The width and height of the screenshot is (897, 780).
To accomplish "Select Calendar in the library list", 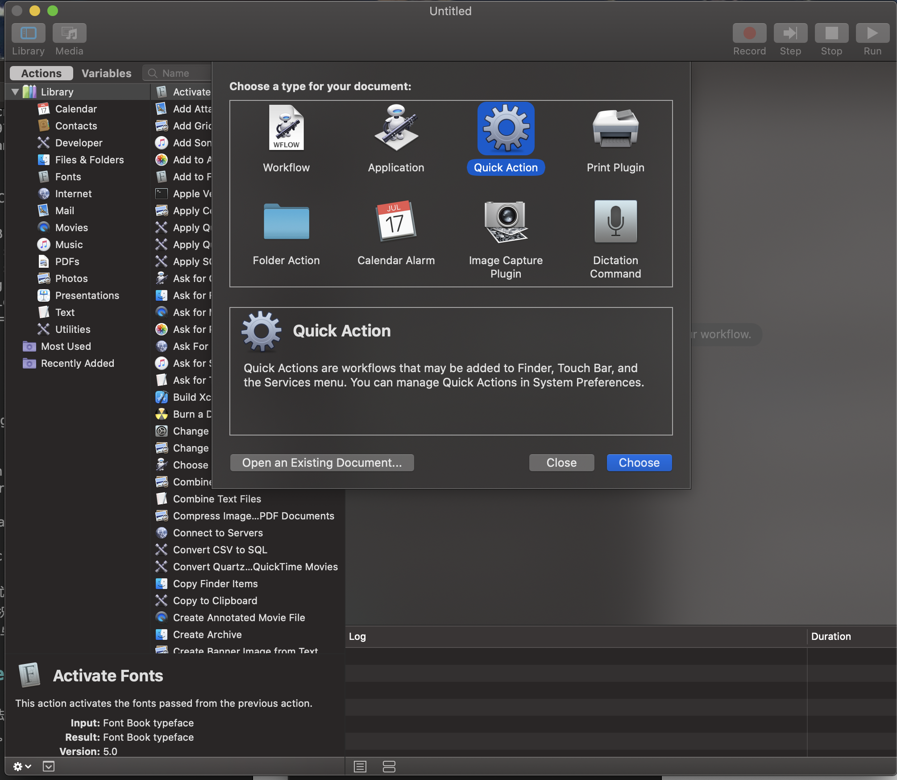I will [76, 109].
